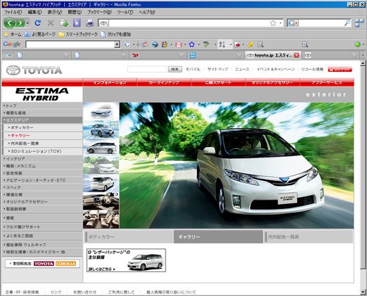
Task: Open the 編集 menu
Action: (x=35, y=12)
